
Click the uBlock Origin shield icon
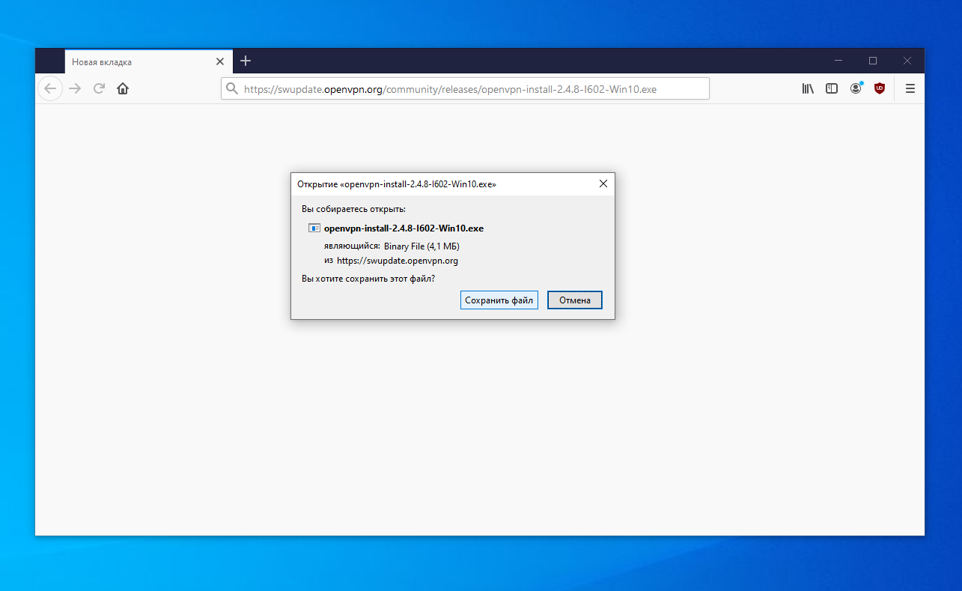pos(880,88)
